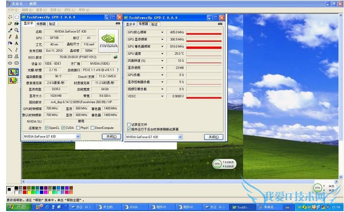Toggle the PhysX checkbox
This screenshot has width=344, height=212.
pyautogui.click(x=78, y=128)
